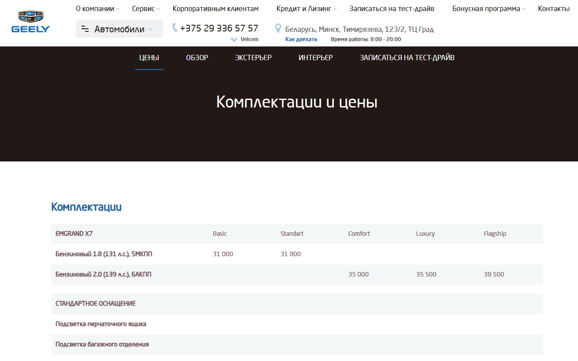Click the phone handset icon
The image size is (578, 361).
click(x=175, y=27)
